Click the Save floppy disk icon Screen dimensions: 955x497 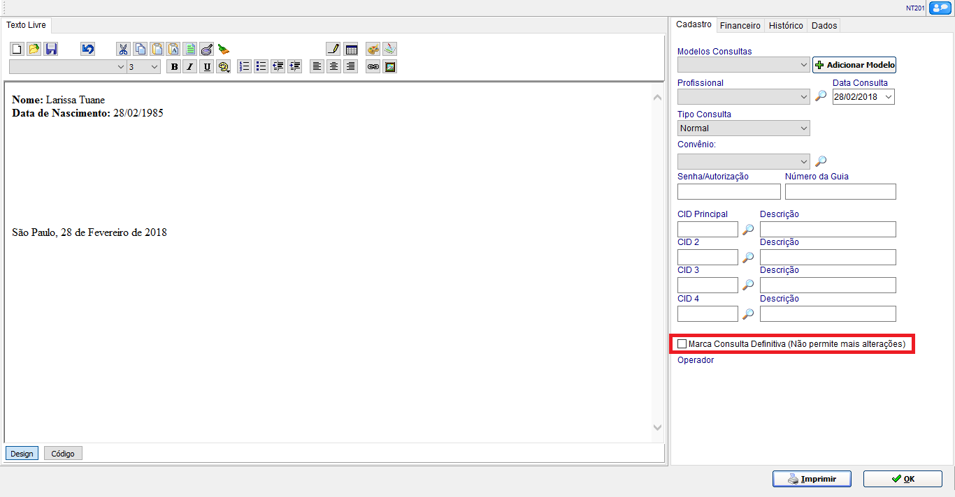[x=51, y=49]
